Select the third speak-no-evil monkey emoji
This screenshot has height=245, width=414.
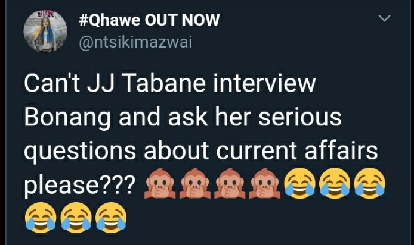(x=230, y=183)
